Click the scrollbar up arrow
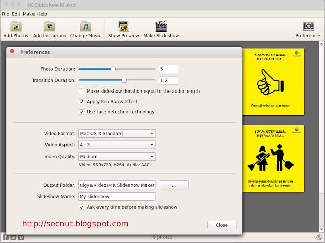Screen dimensions: 325x243 click(321, 44)
